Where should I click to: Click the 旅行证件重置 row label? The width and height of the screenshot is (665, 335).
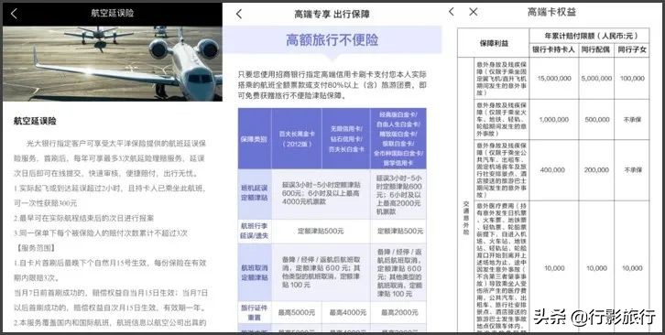(254, 312)
